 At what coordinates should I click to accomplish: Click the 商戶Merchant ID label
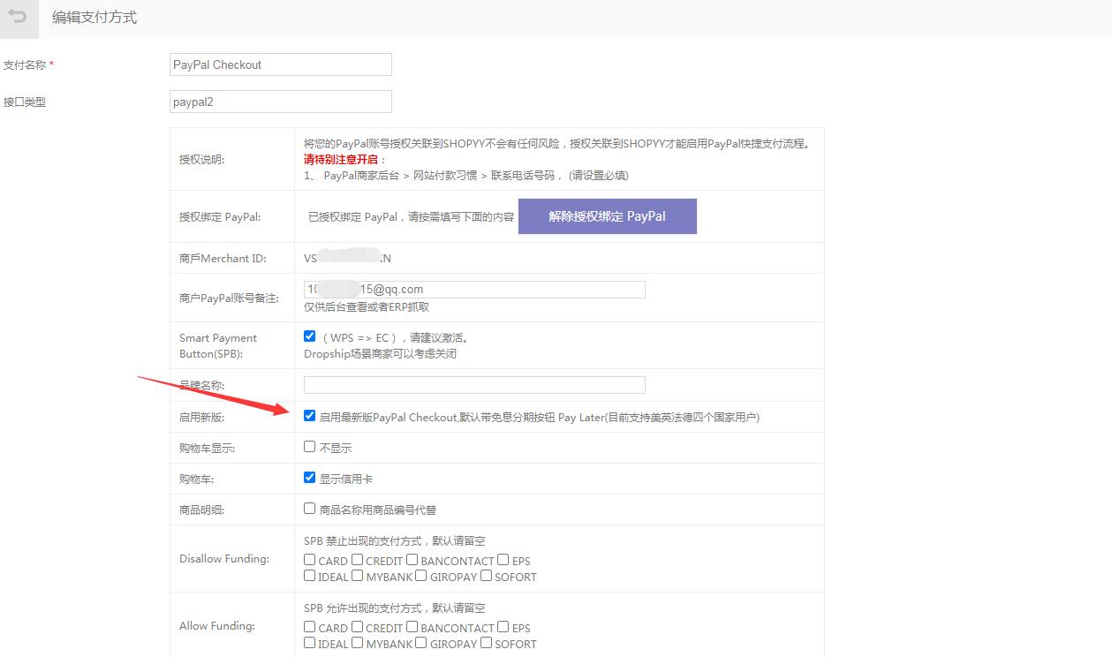[223, 259]
